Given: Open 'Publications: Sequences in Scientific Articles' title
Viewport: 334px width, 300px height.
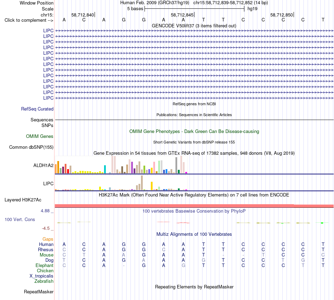Looking at the screenshot, I should pos(194,115).
